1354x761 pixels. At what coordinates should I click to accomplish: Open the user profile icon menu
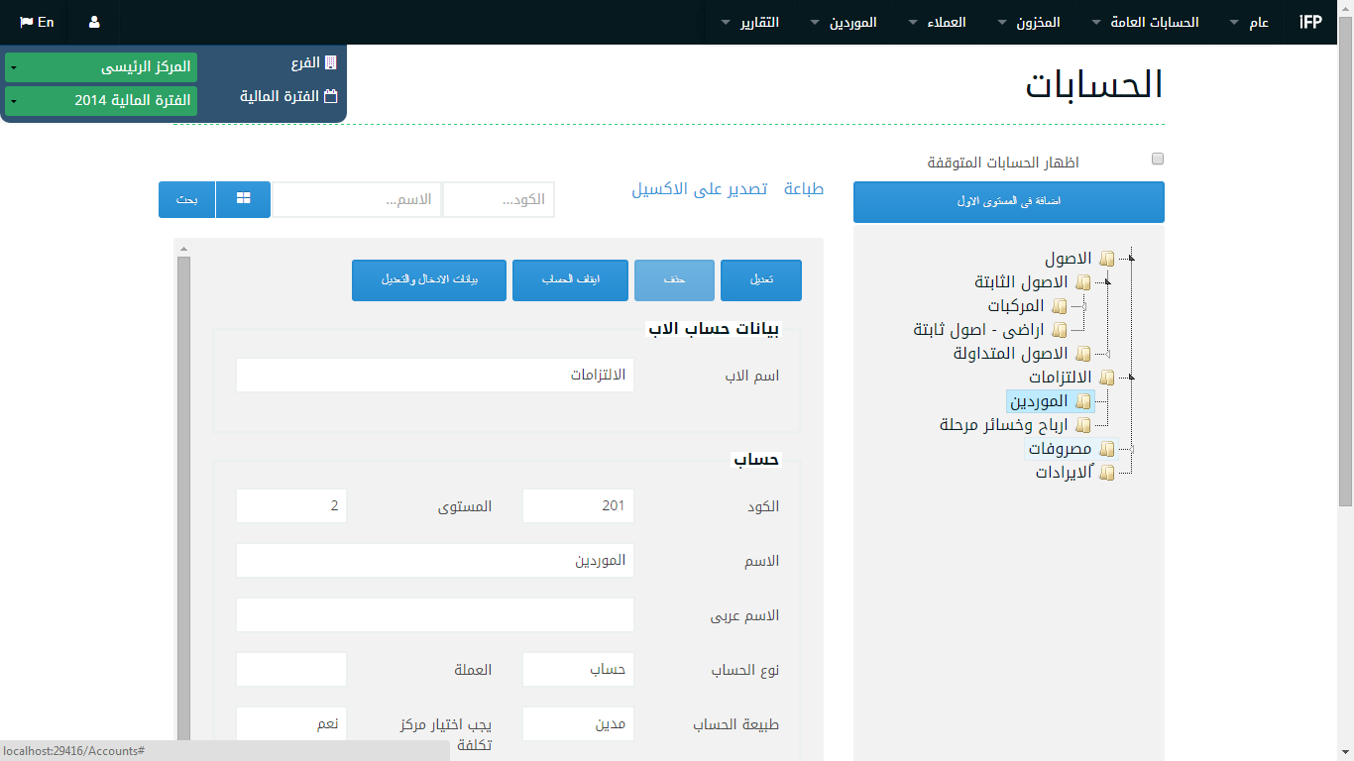click(94, 22)
